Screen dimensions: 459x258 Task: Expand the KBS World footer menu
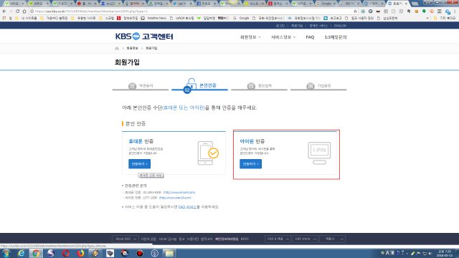(x=306, y=239)
